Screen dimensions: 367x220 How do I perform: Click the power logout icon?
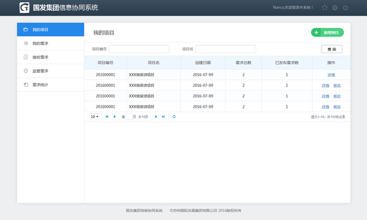point(346,8)
